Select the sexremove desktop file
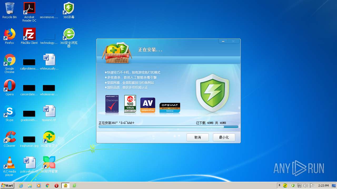The image size is (337, 189). point(49,12)
